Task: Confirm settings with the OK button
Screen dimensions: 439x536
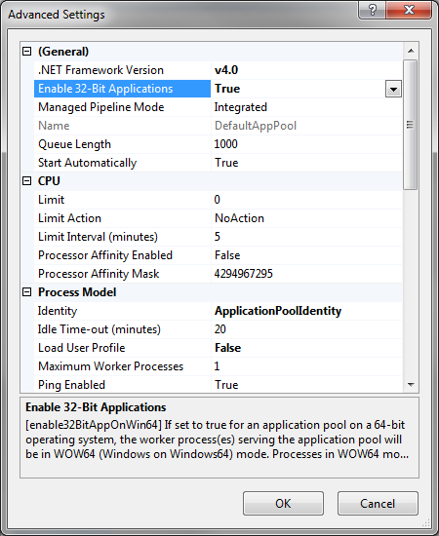Action: point(283,503)
